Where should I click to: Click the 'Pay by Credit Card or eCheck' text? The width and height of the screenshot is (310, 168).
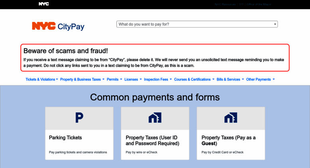(x=222, y=152)
